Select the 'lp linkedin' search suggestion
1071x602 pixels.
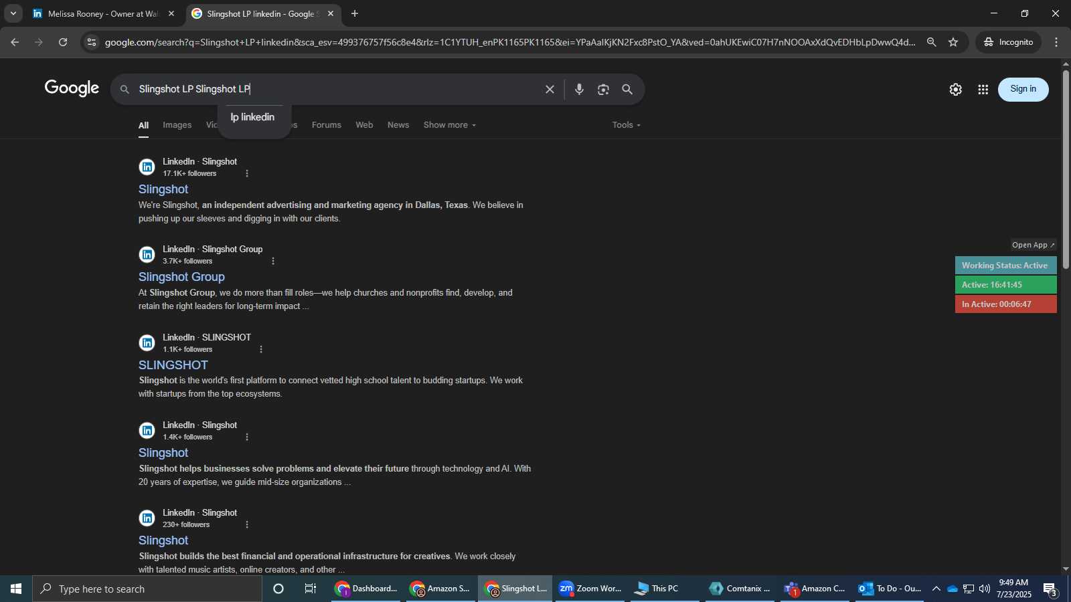point(252,117)
